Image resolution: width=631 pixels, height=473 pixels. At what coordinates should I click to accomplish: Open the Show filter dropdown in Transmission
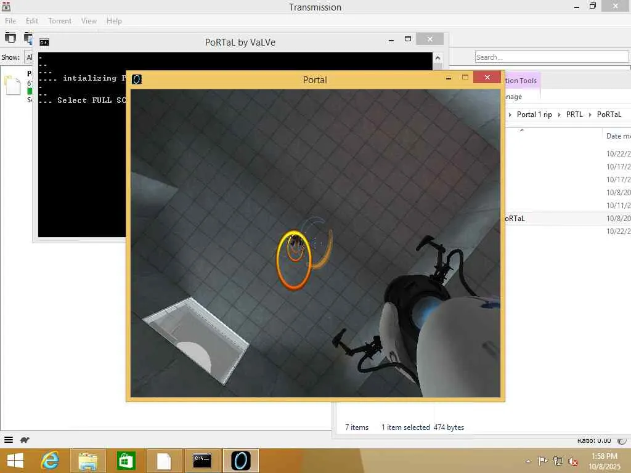click(28, 57)
